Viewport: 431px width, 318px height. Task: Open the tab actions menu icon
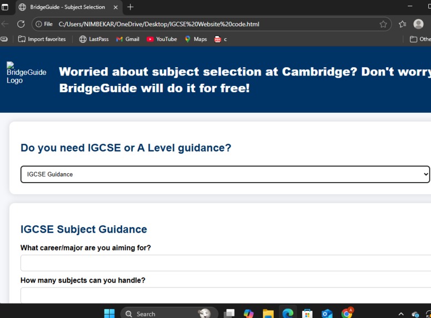[5, 7]
